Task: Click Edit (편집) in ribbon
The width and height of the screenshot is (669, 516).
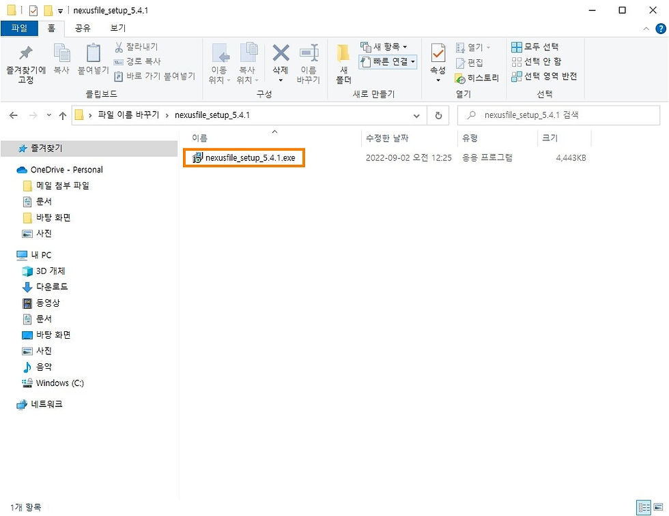Action: (x=470, y=63)
